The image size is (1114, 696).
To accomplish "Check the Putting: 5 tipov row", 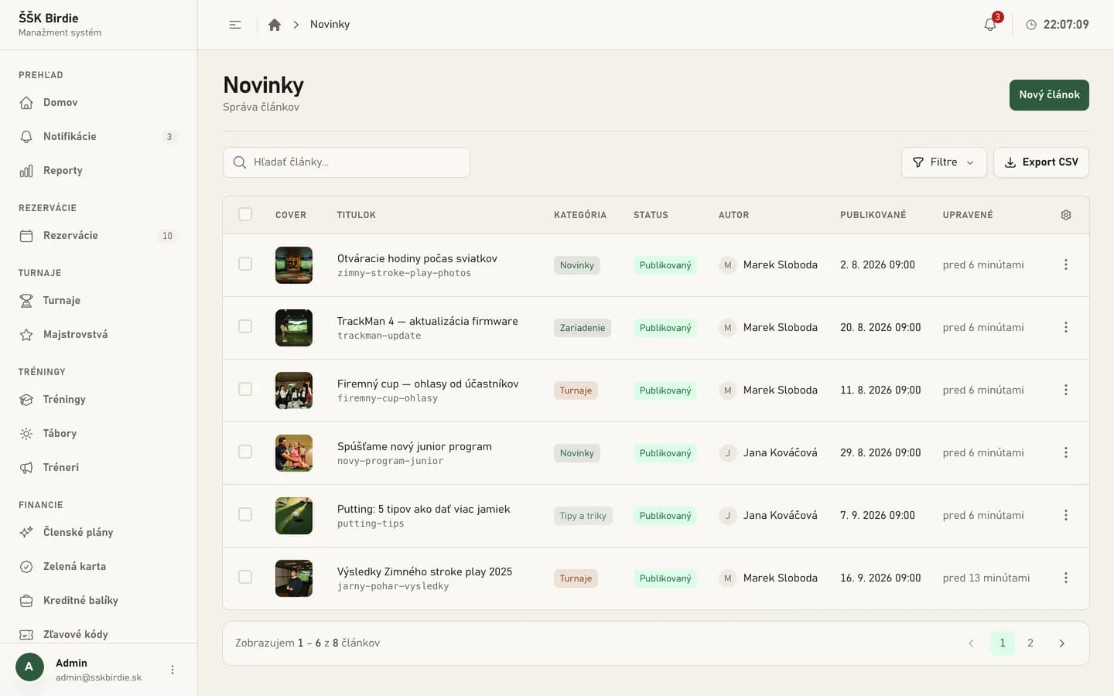I will pos(245,514).
